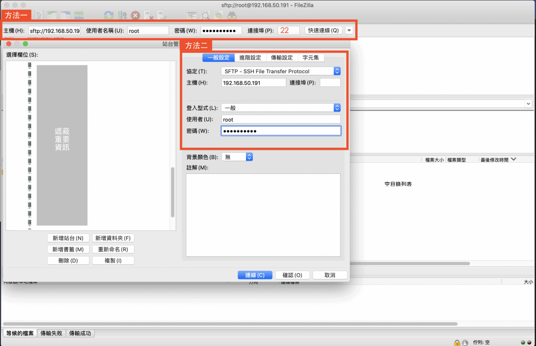Select the 傳輸設定 tab
This screenshot has width=536, height=346.
pos(282,58)
